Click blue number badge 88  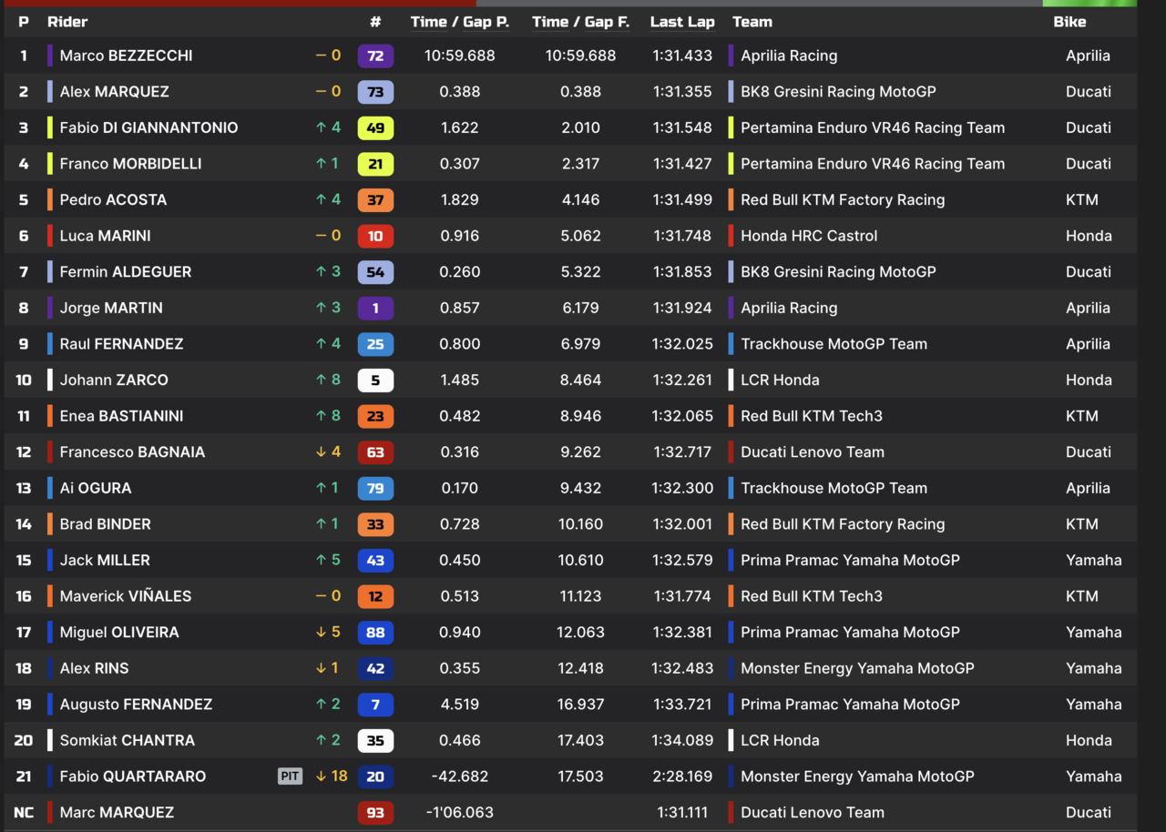pyautogui.click(x=375, y=633)
